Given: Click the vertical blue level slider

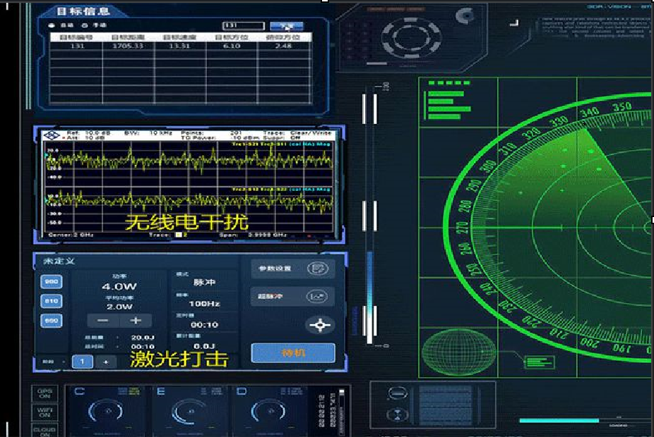Looking at the screenshot, I should (x=369, y=297).
